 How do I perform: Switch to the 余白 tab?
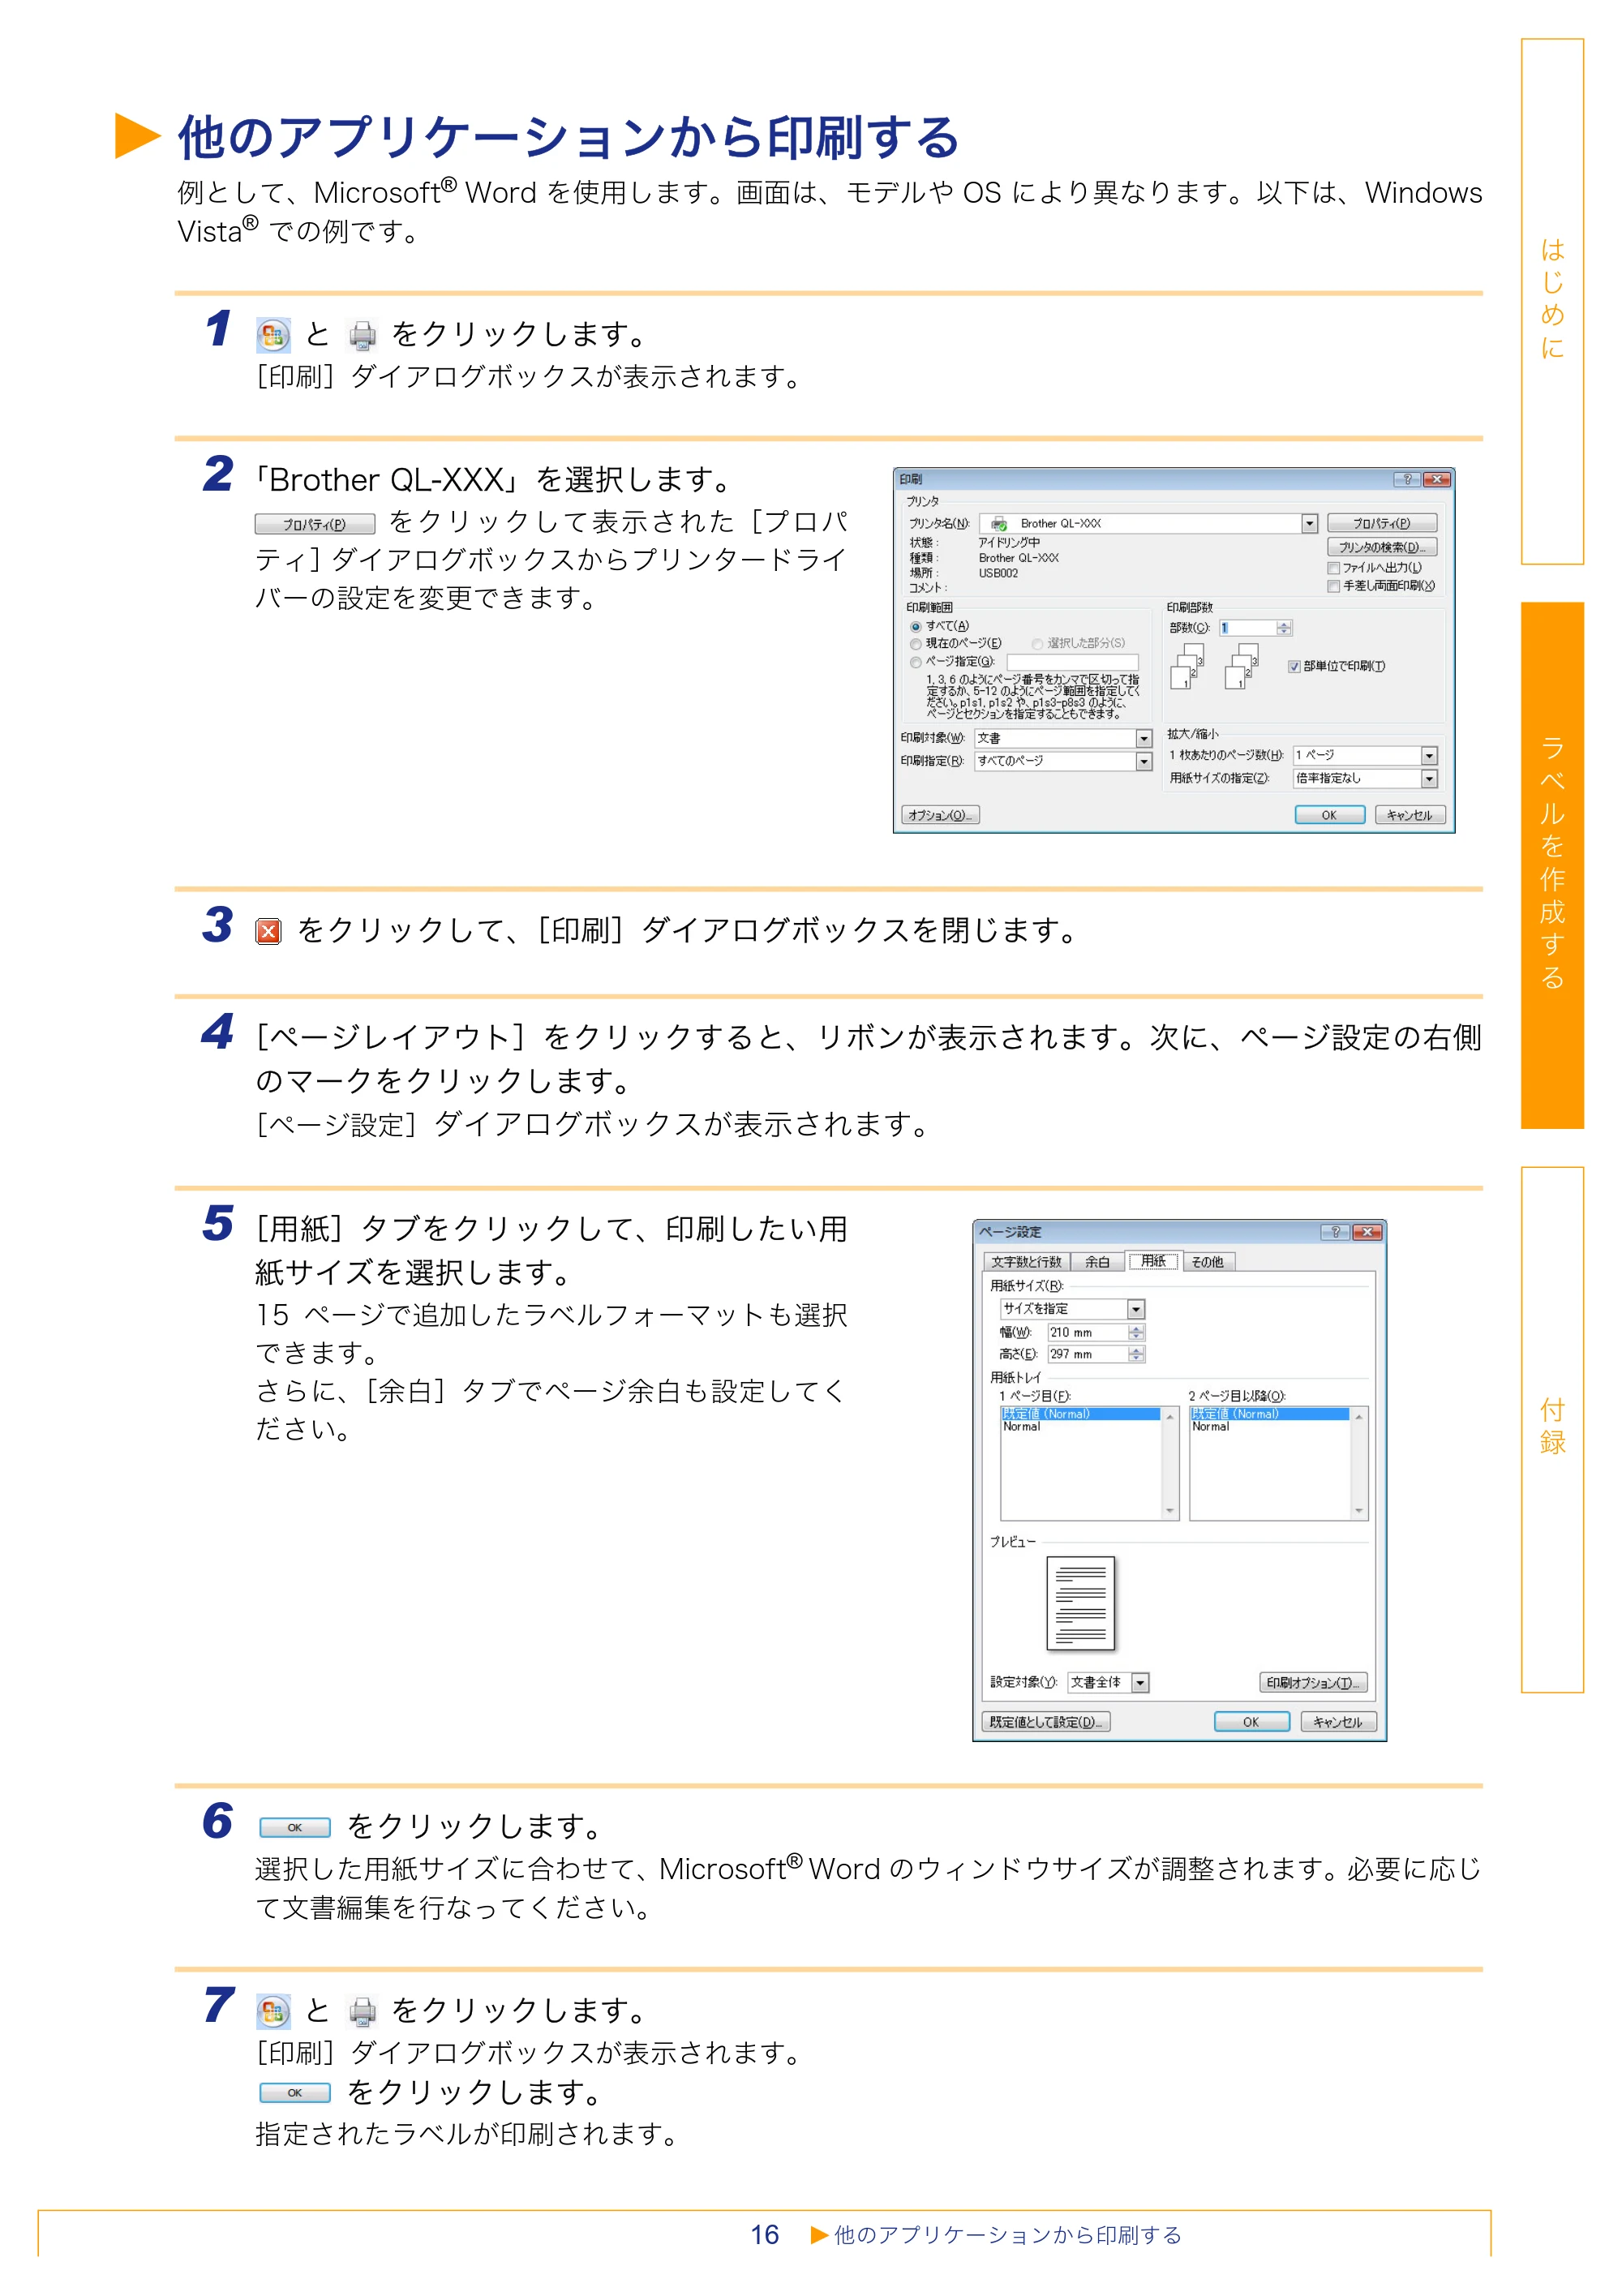[x=1097, y=1262]
